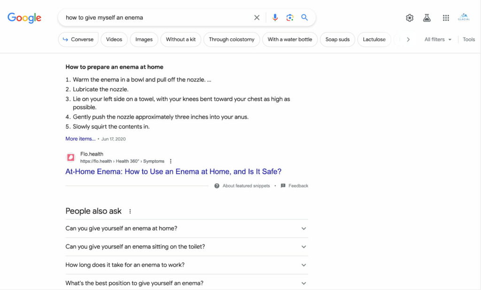The image size is (481, 290).
Task: Open the Flo.health result options menu
Action: [171, 161]
